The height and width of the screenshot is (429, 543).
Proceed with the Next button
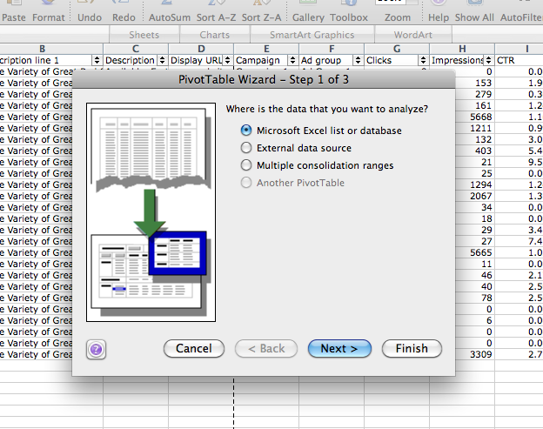point(339,348)
